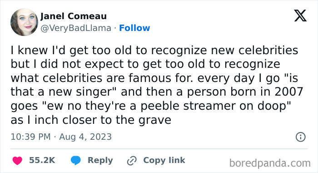View the 55.2K likes count
318x173 pixels.
coord(42,160)
